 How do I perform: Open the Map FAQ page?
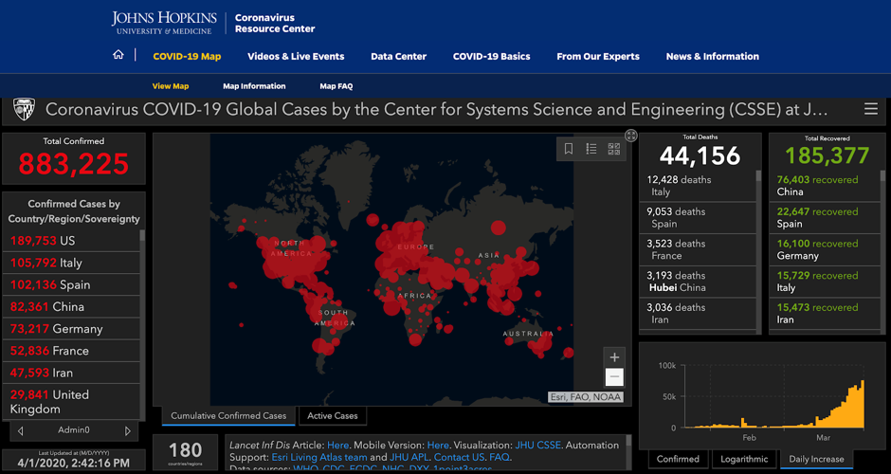[x=336, y=86]
